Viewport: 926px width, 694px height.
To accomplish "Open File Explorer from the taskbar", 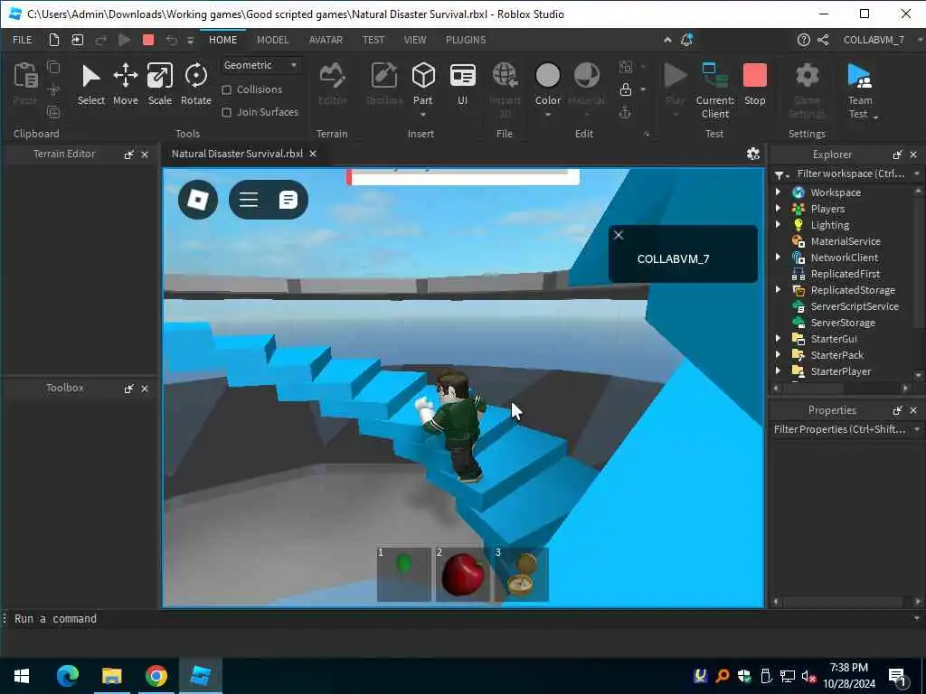I will coord(111,675).
